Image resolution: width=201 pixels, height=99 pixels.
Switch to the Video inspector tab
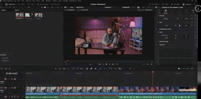click(159, 11)
